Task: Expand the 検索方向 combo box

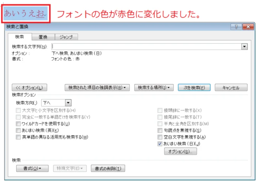Action: [68, 103]
